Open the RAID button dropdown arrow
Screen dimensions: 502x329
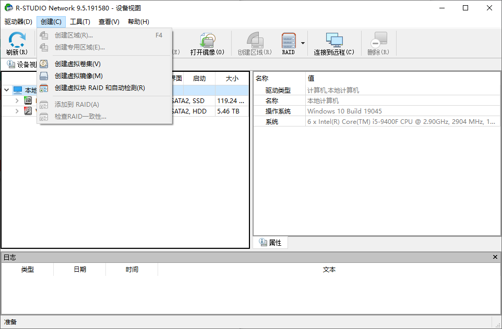tap(302, 43)
